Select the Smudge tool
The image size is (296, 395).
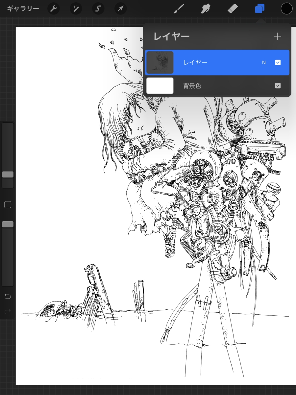pos(206,9)
